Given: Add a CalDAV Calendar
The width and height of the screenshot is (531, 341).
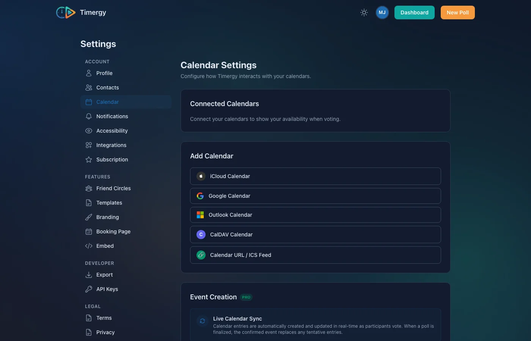Looking at the screenshot, I should click(316, 235).
